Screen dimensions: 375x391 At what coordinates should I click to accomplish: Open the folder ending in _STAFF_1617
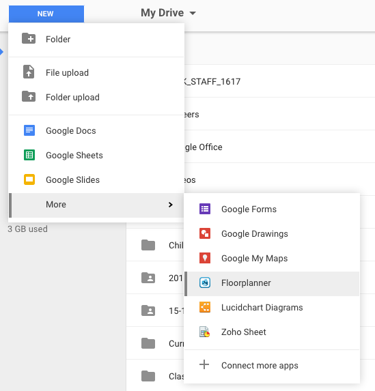279,81
